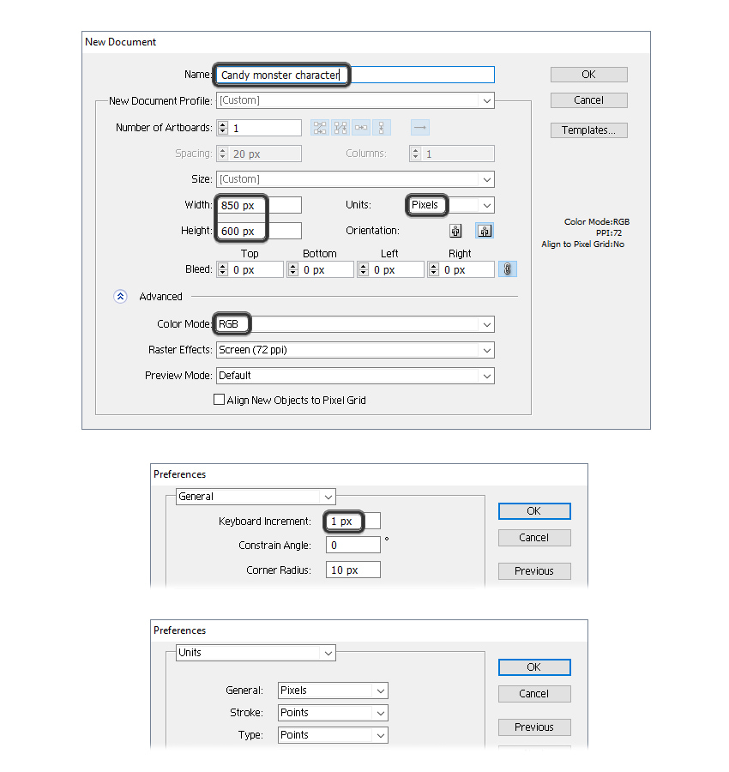
Task: Open the Size dropdown
Action: 355,179
